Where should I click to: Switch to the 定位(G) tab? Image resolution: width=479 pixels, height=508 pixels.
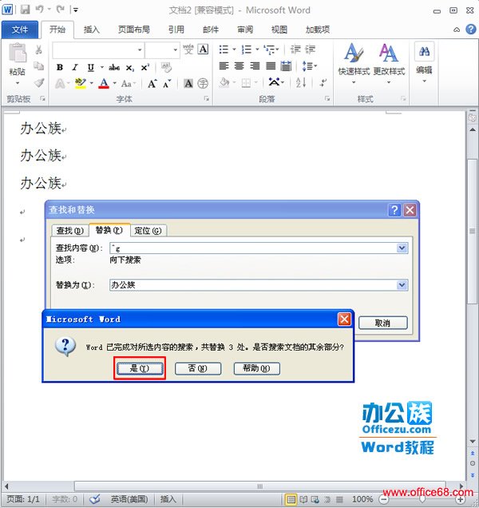coord(148,231)
